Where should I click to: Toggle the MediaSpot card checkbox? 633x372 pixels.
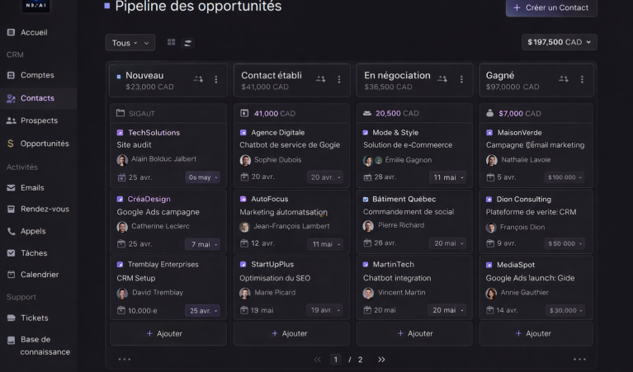[489, 265]
